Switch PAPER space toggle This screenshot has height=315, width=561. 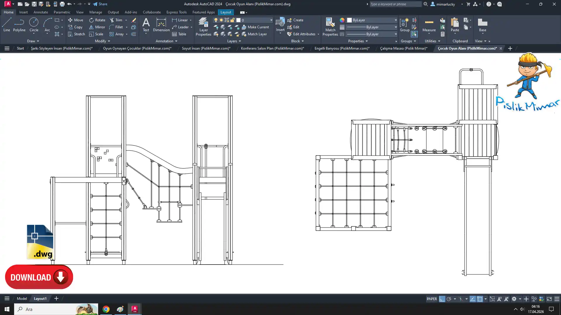click(x=432, y=299)
